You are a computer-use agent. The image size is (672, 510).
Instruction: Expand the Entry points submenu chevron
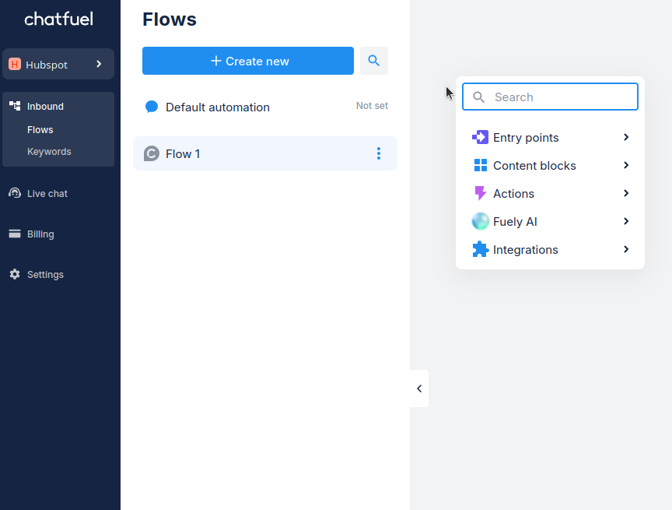[626, 138]
